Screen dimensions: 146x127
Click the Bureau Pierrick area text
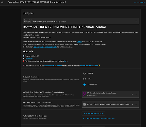pyautogui.click(x=92, y=96)
